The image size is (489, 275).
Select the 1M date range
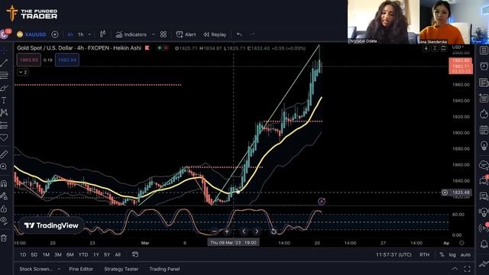click(x=46, y=254)
